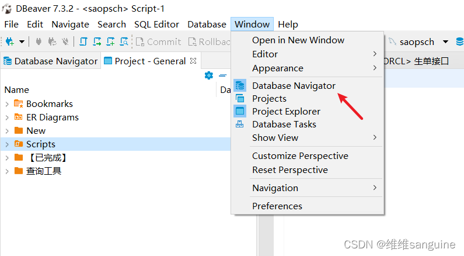Click the Project Explorer menu icon

click(x=240, y=112)
